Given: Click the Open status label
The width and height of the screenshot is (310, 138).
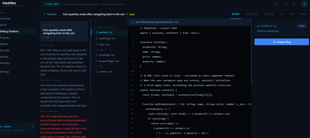Looking at the screenshot, I should [x=132, y=15].
